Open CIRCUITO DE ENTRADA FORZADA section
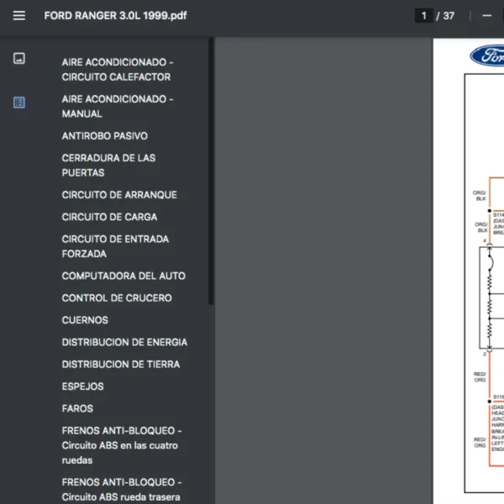 115,246
